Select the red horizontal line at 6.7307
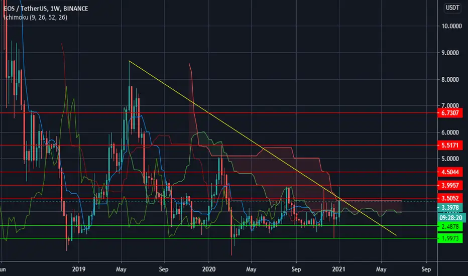The height and width of the screenshot is (276, 468). click(218, 113)
